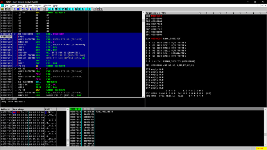Show Handles with the H button
The image size is (267, 150).
click(x=66, y=9)
